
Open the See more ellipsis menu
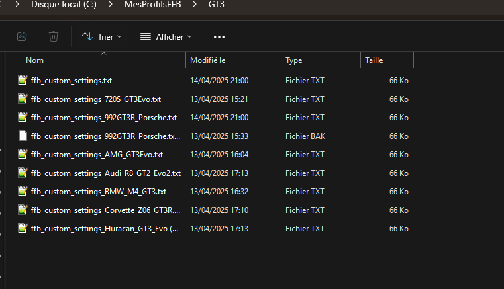(x=219, y=37)
